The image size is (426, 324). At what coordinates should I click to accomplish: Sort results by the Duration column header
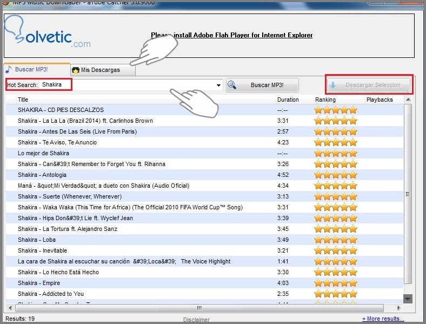[x=295, y=100]
